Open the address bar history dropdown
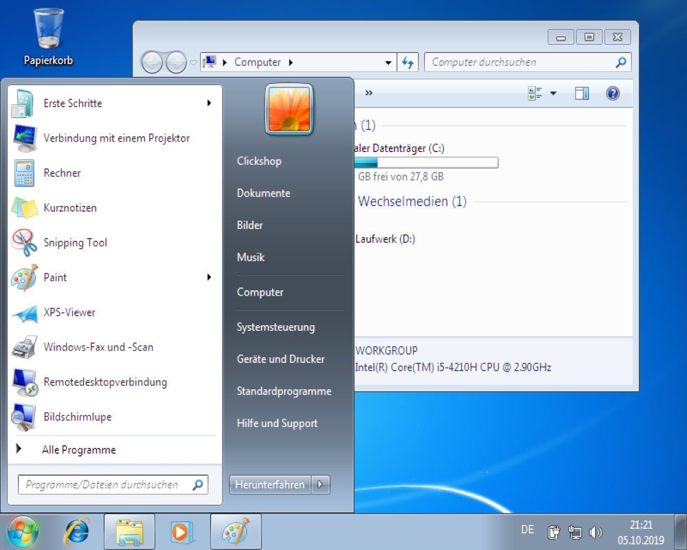The height and width of the screenshot is (550, 687). (x=388, y=63)
